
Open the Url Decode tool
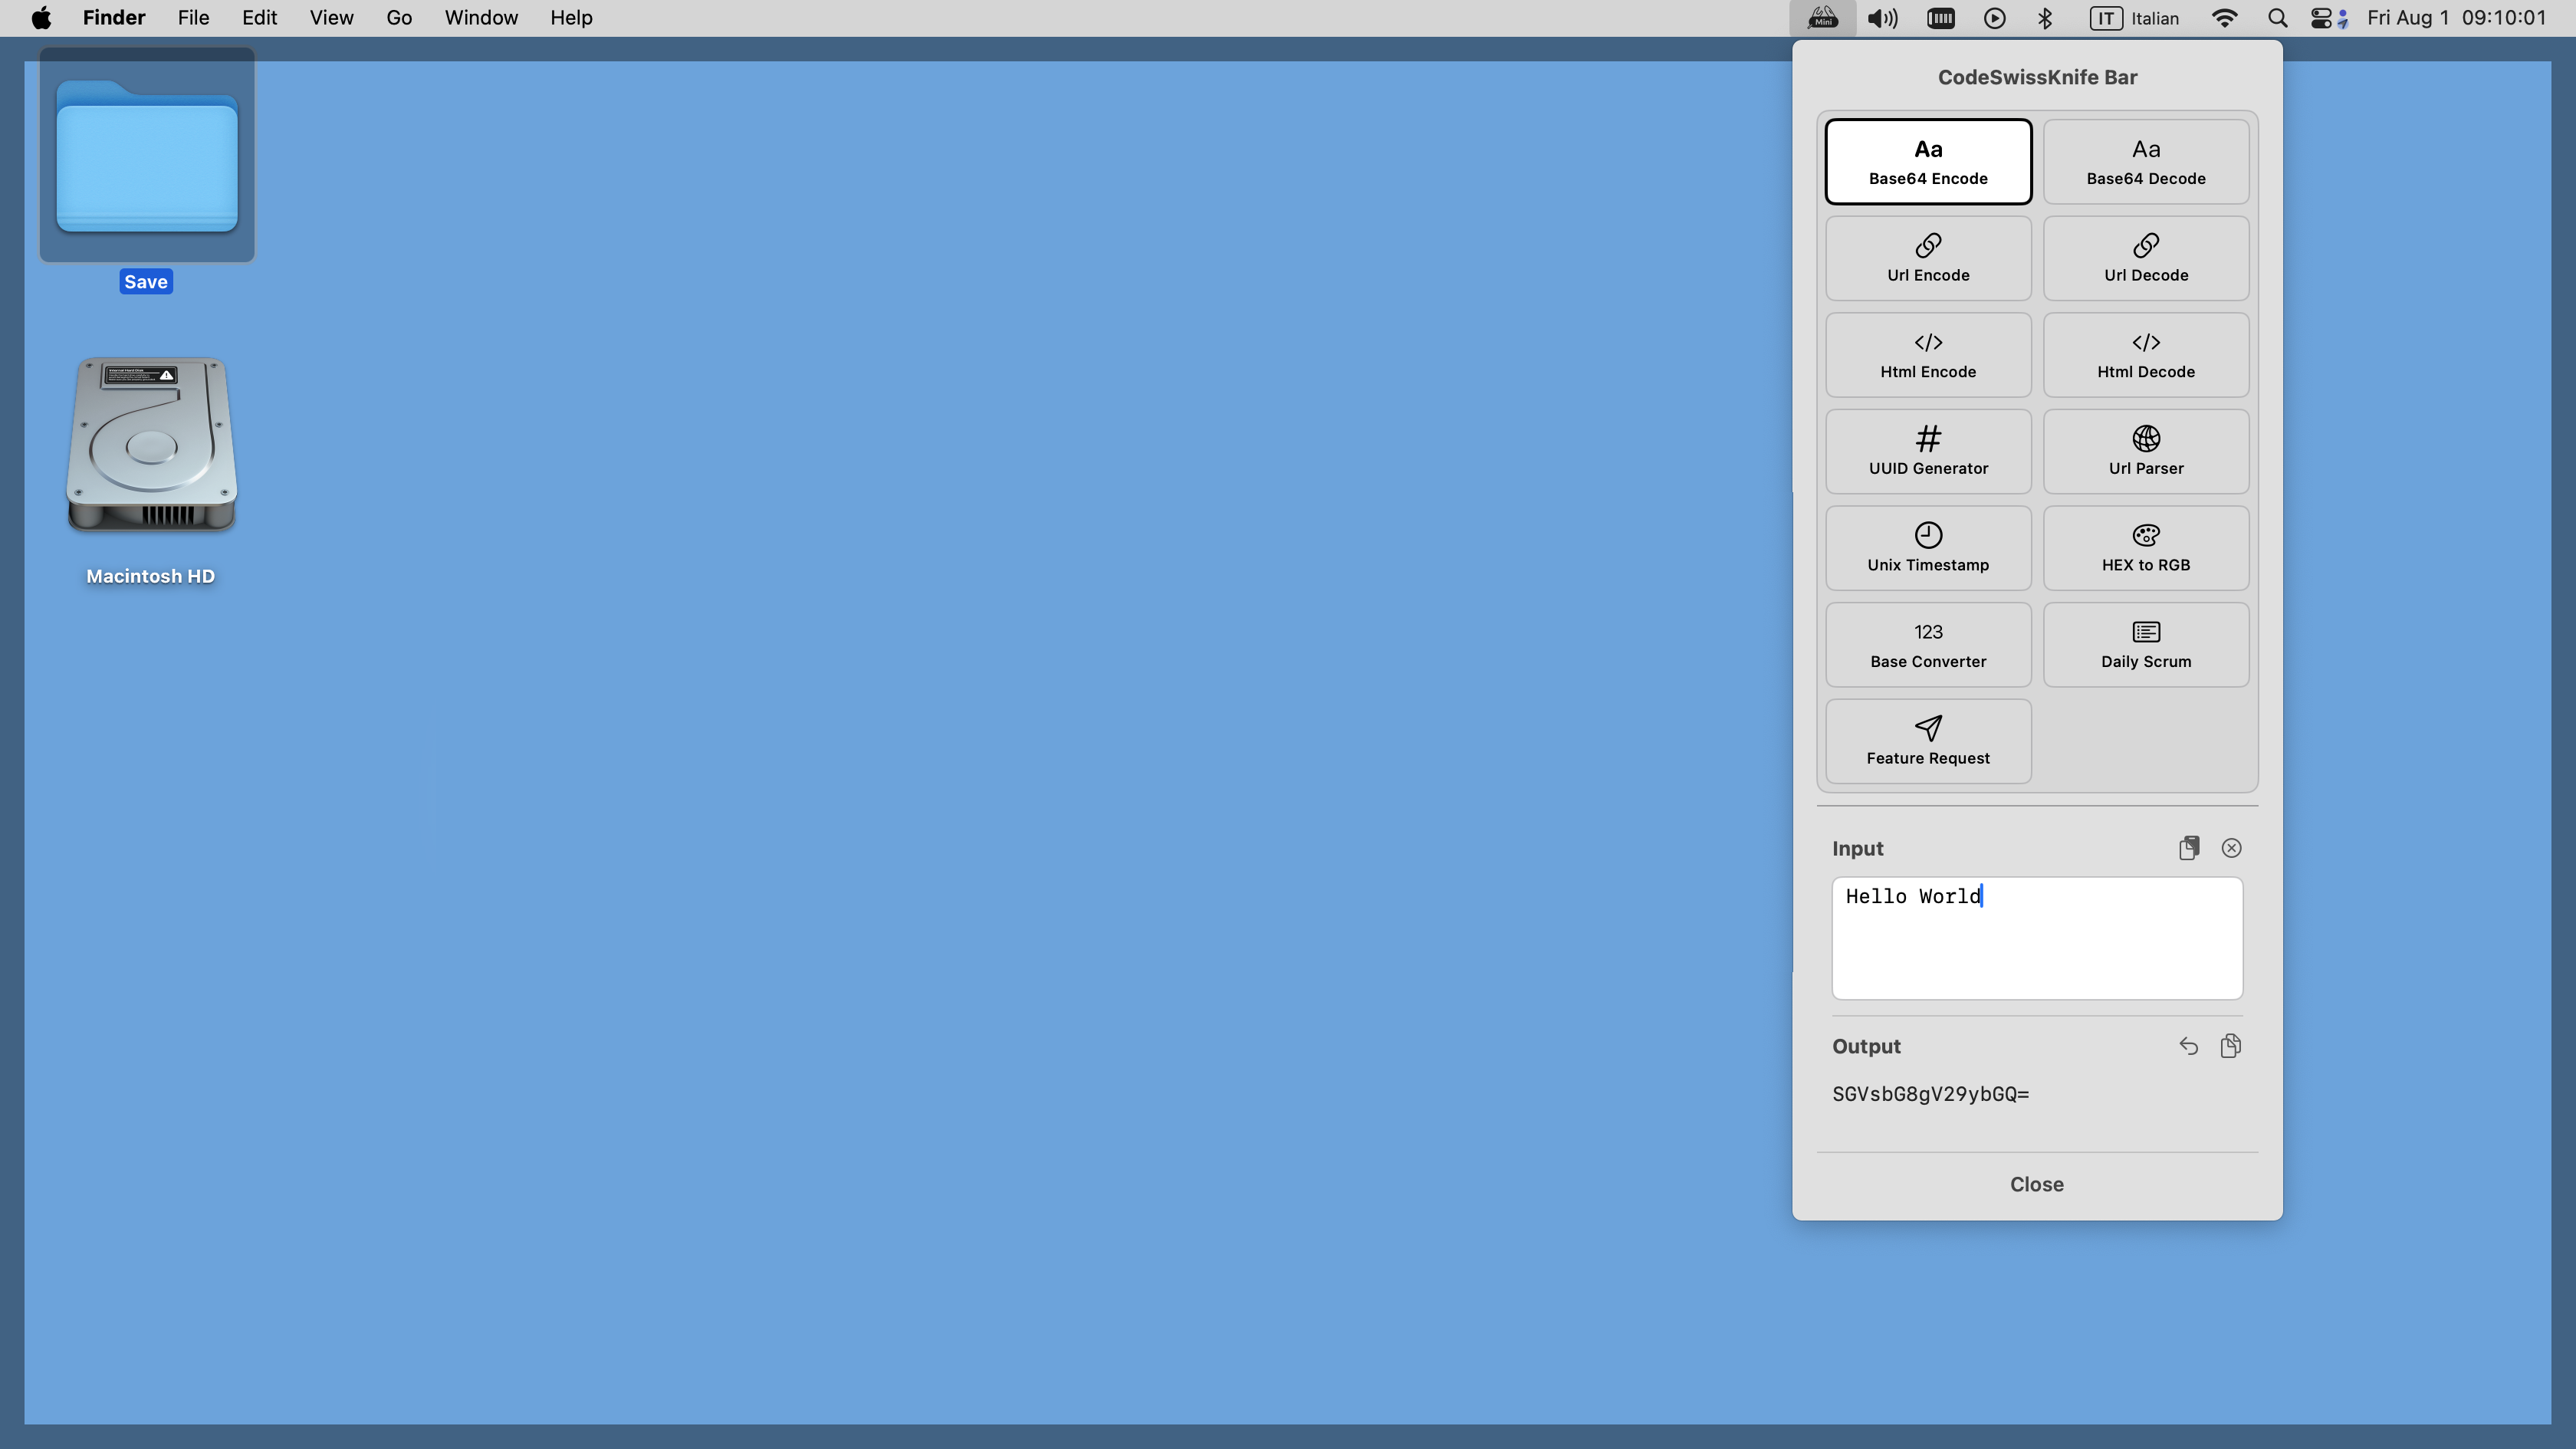pos(2146,258)
